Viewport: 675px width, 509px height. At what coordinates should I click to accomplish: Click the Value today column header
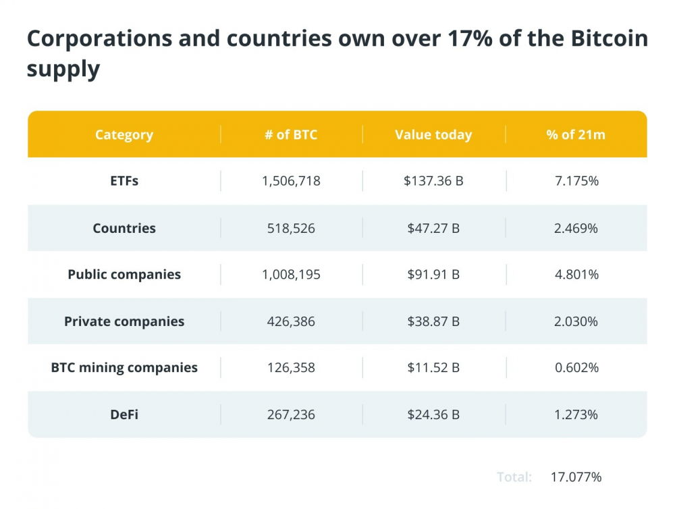click(433, 134)
